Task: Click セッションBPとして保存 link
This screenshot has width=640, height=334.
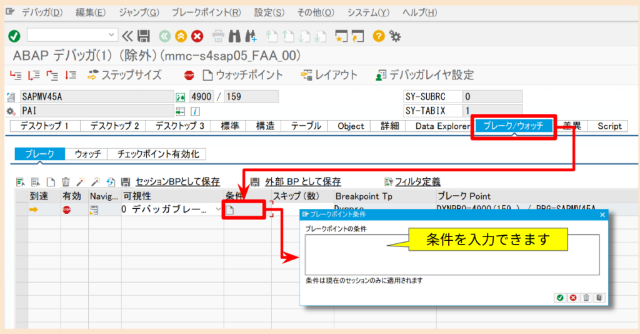Action: click(x=177, y=182)
